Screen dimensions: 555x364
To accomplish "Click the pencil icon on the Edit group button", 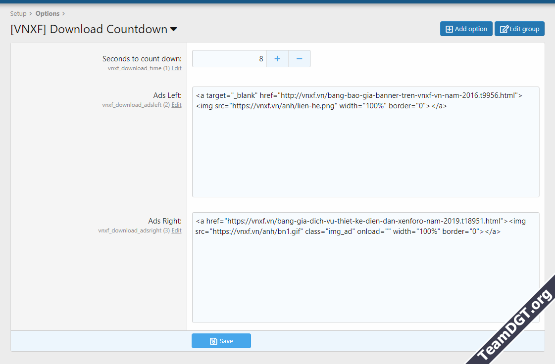I will (504, 29).
